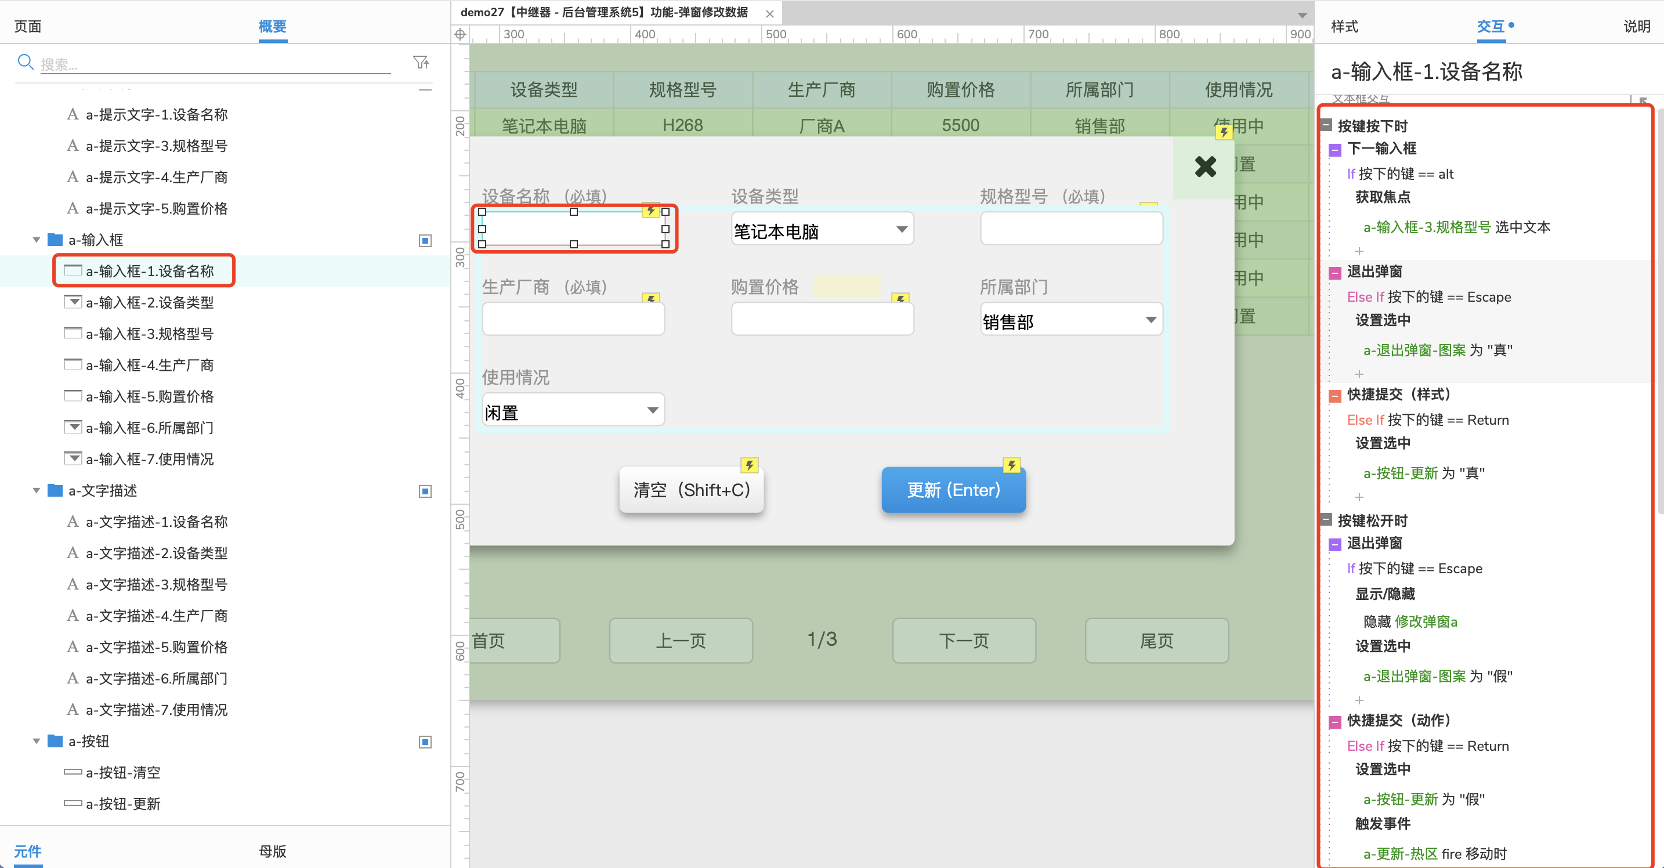Open the outline filter funnel icon
Screen dimensions: 1664x868
coord(421,62)
